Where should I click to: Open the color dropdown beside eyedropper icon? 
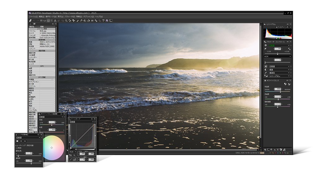pyautogui.click(x=279, y=73)
